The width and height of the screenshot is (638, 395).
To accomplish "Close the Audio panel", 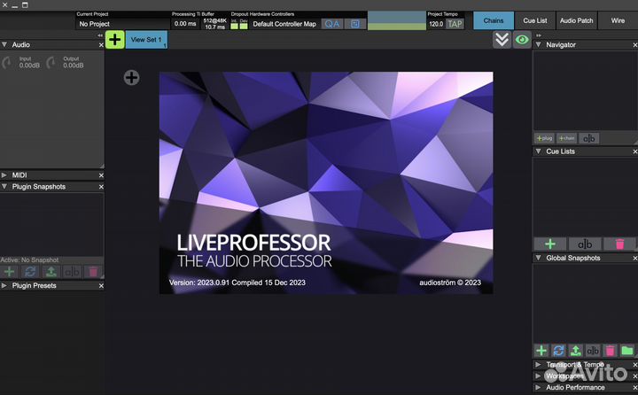I will pos(101,45).
